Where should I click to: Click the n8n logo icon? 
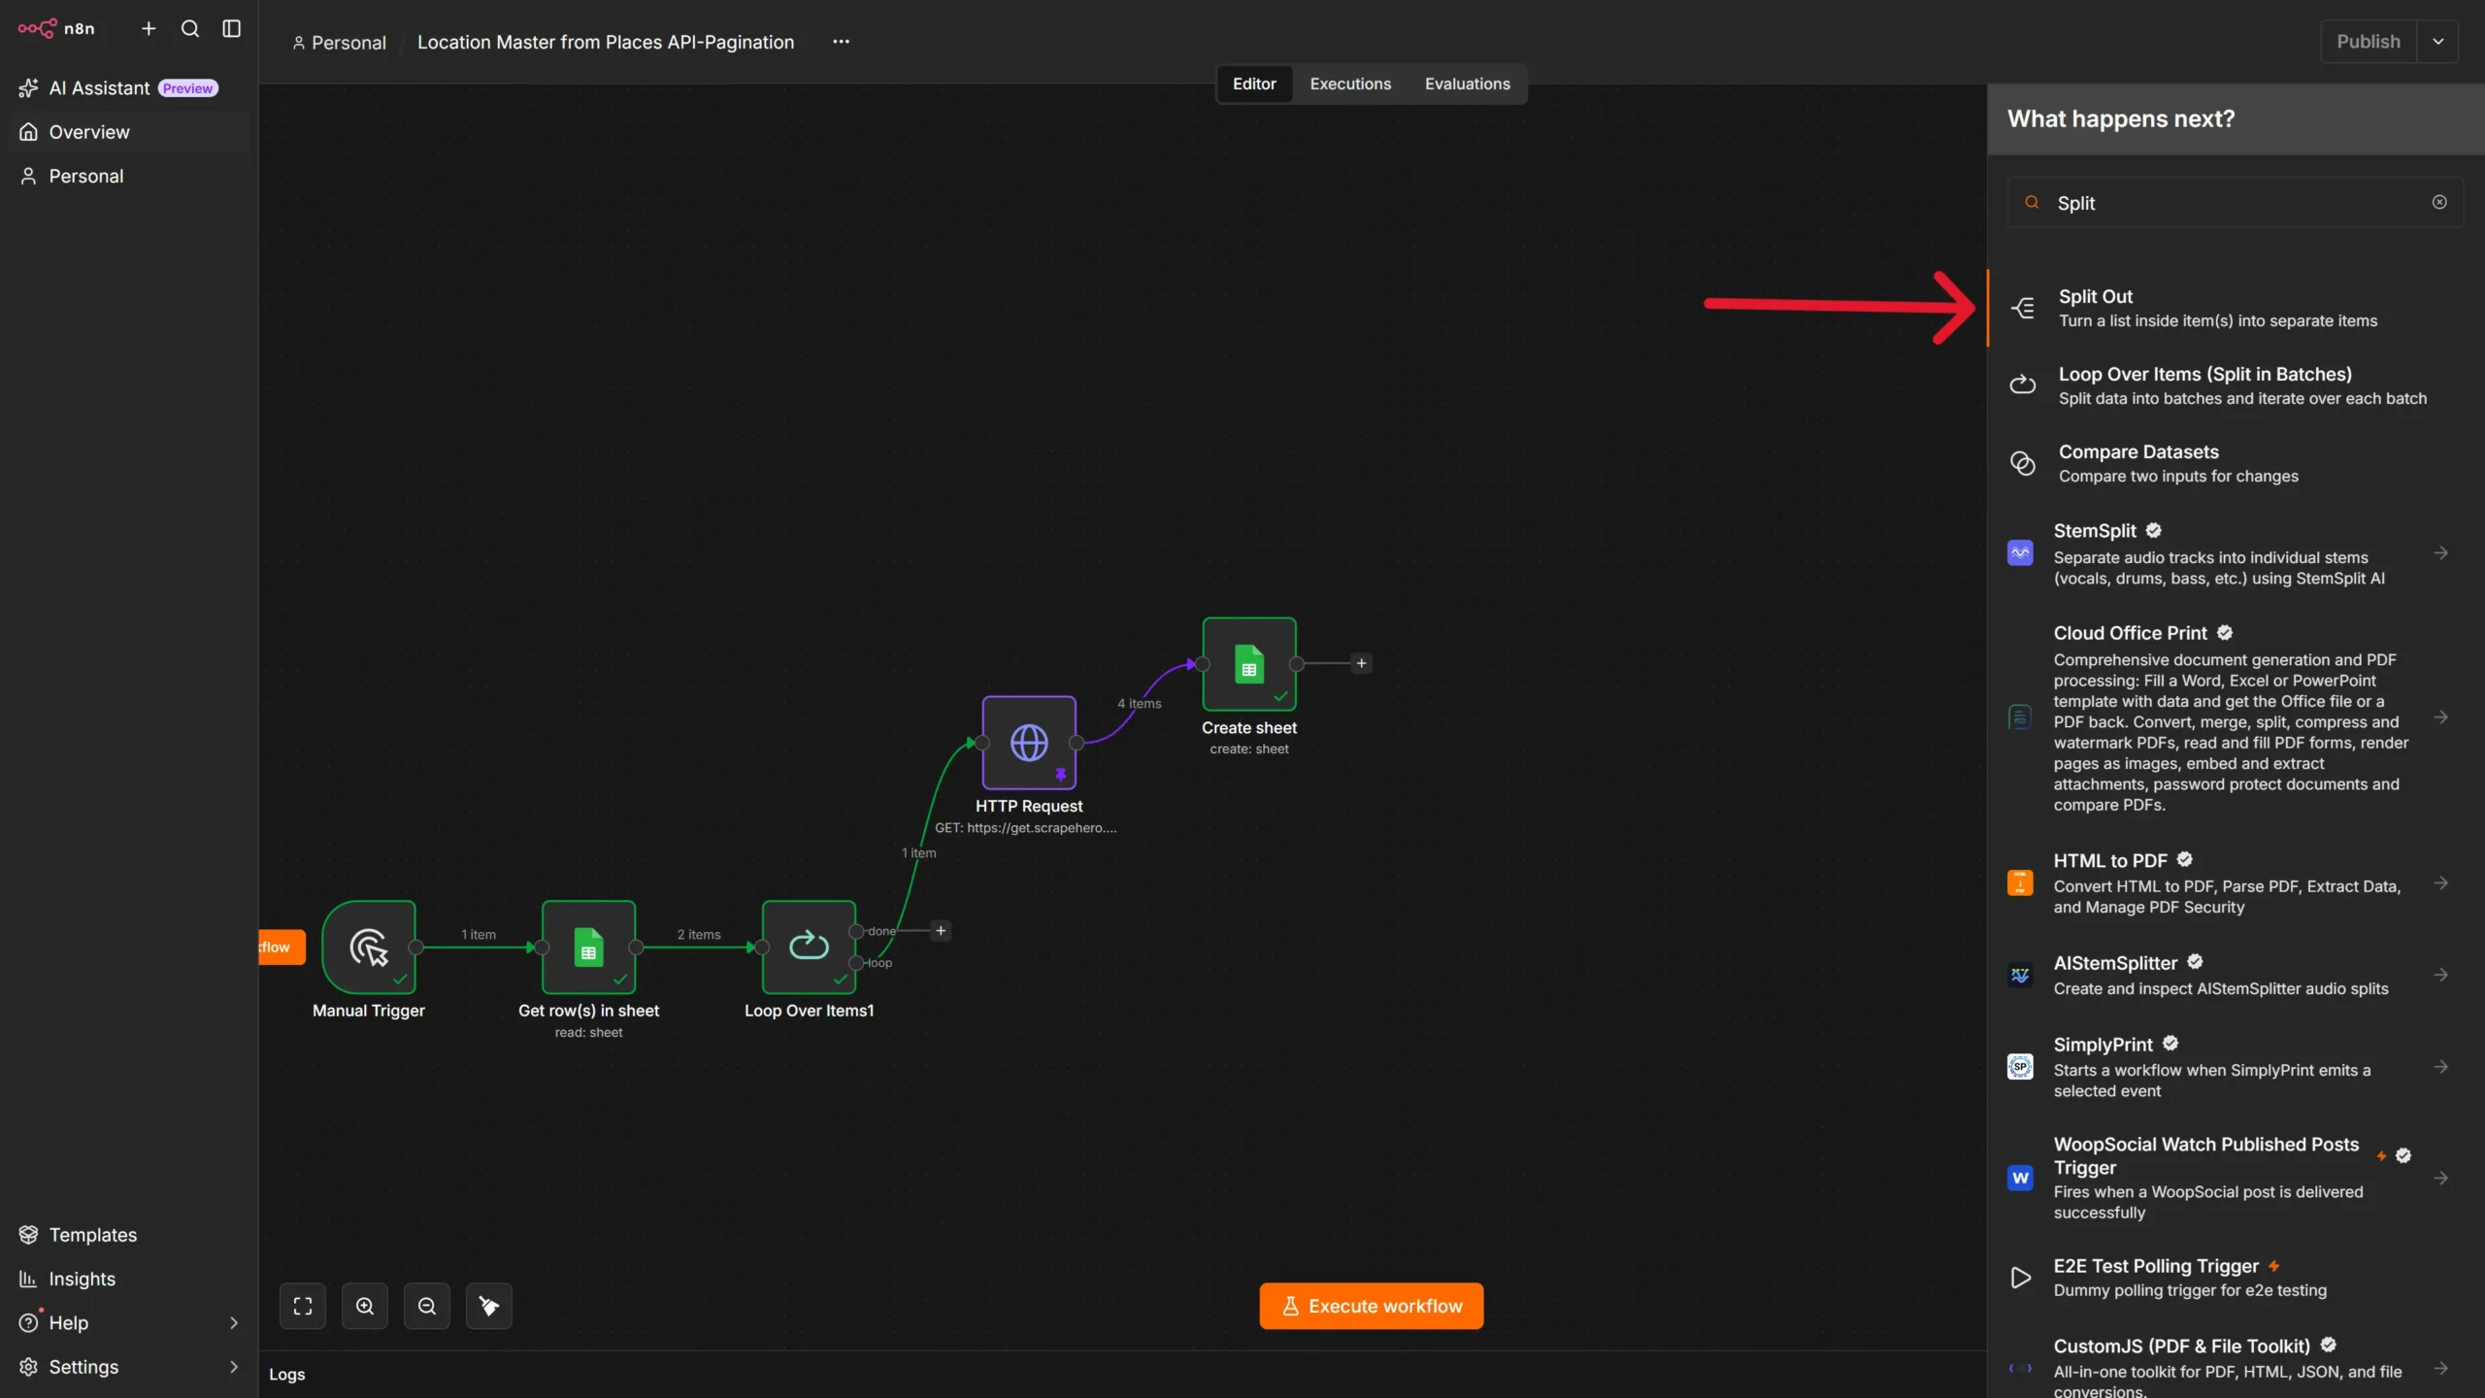click(37, 28)
